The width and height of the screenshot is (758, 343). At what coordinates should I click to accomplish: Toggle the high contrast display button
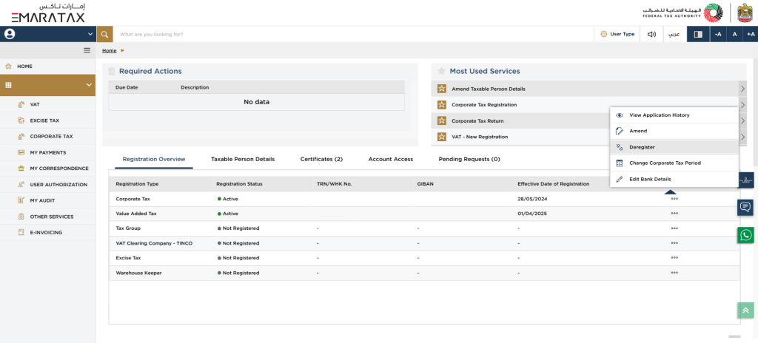tap(697, 34)
